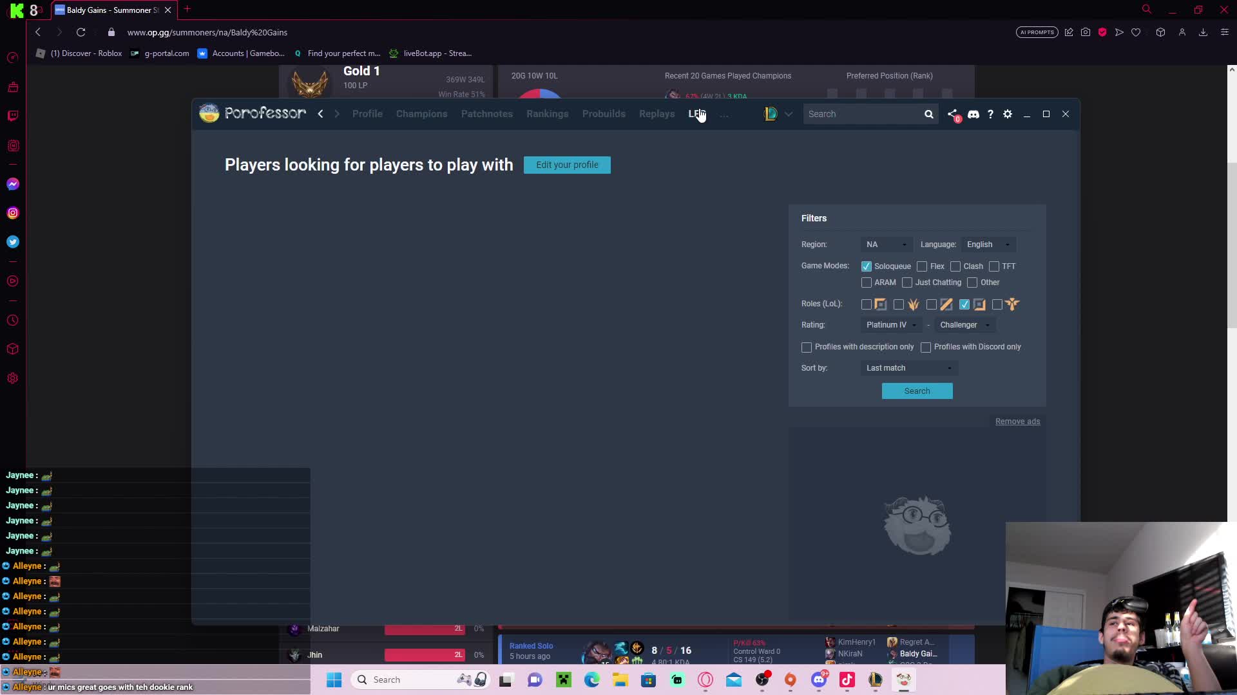Go back using Porofessor back arrow
Viewport: 1237px width, 695px height.
(320, 114)
